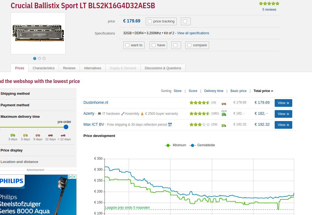The width and height of the screenshot is (312, 215).
Task: Sort offers by Score
Action: click(193, 91)
